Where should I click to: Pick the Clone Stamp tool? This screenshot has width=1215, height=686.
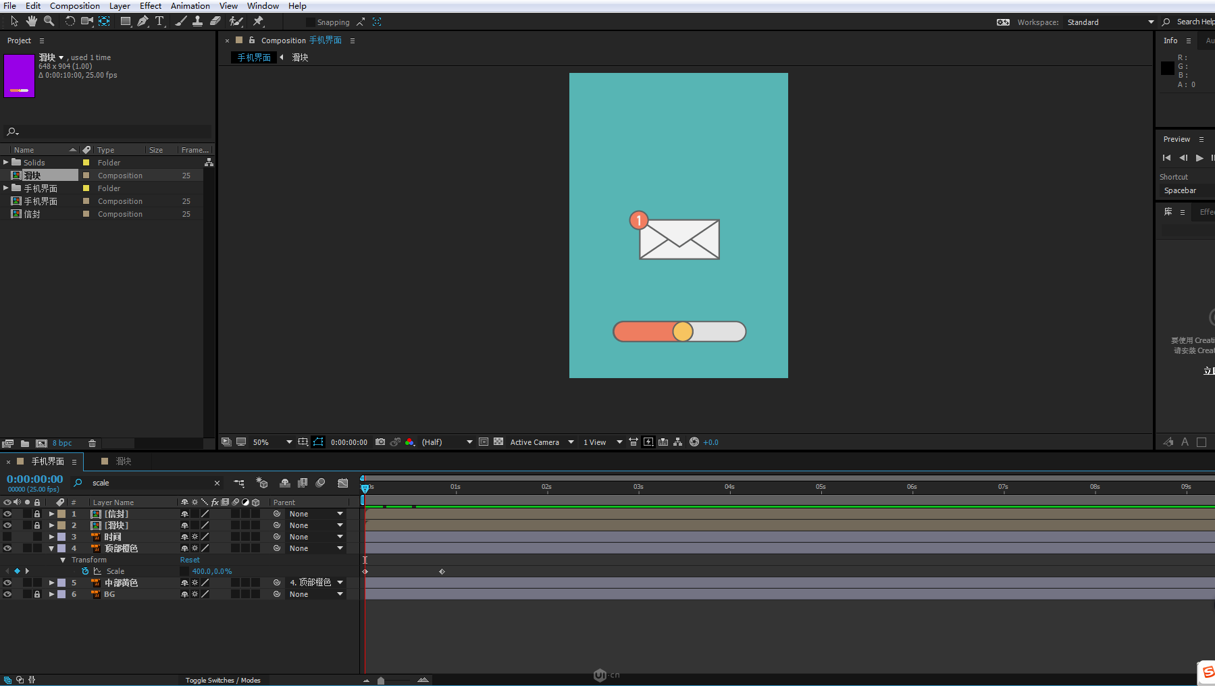tap(197, 22)
